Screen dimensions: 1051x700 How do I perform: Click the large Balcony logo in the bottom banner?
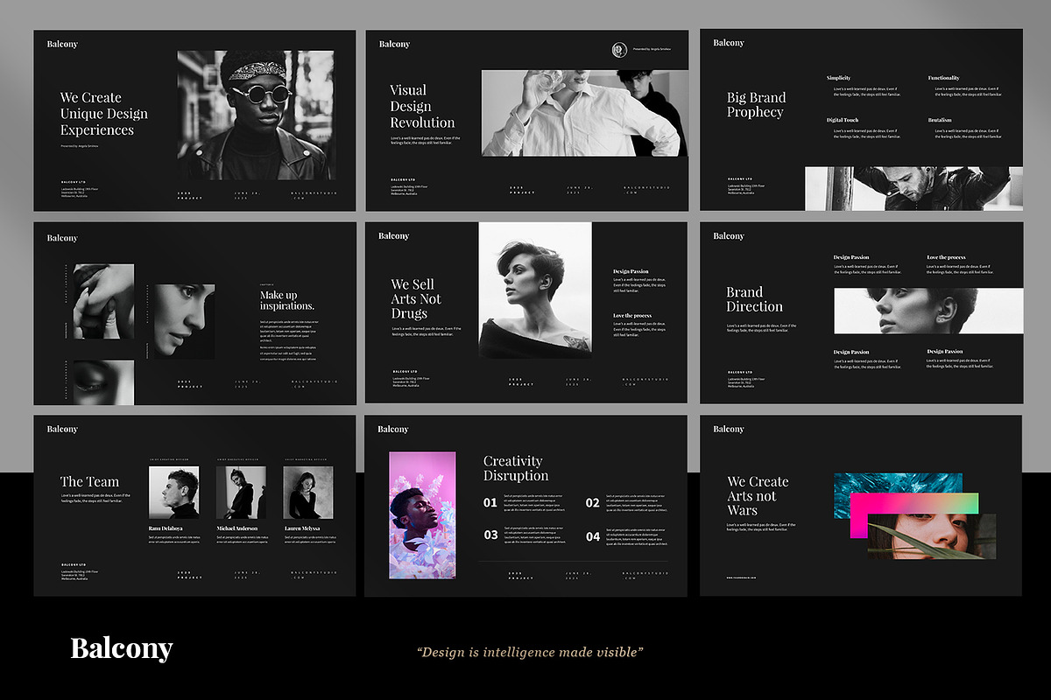coord(122,648)
